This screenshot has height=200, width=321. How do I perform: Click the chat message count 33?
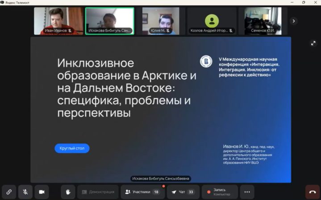(x=191, y=192)
